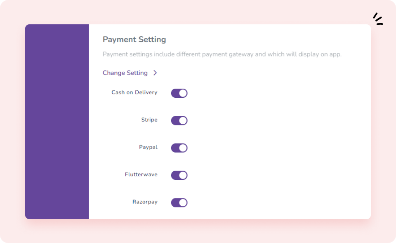Viewport: 396px width, 243px height.
Task: Open the Change Setting link
Action: pos(125,73)
